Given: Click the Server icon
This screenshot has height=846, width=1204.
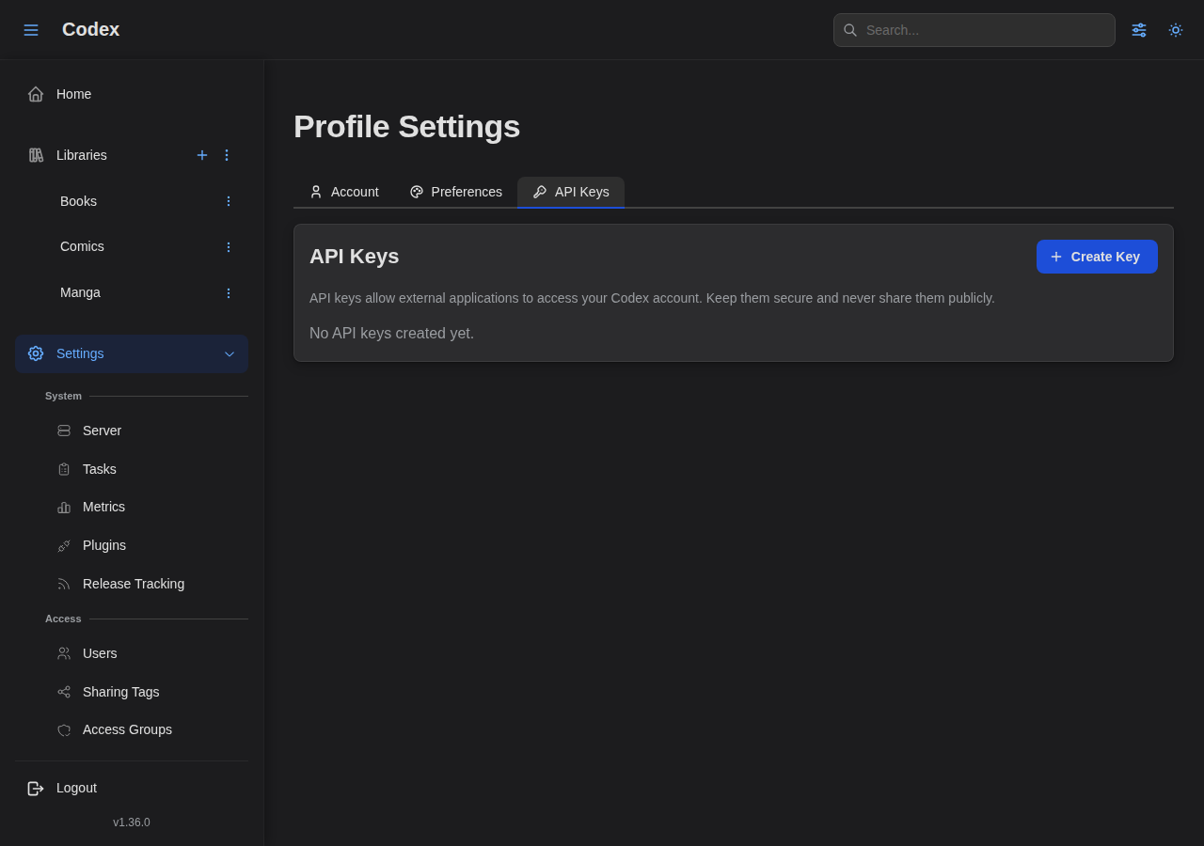Looking at the screenshot, I should coord(64,431).
